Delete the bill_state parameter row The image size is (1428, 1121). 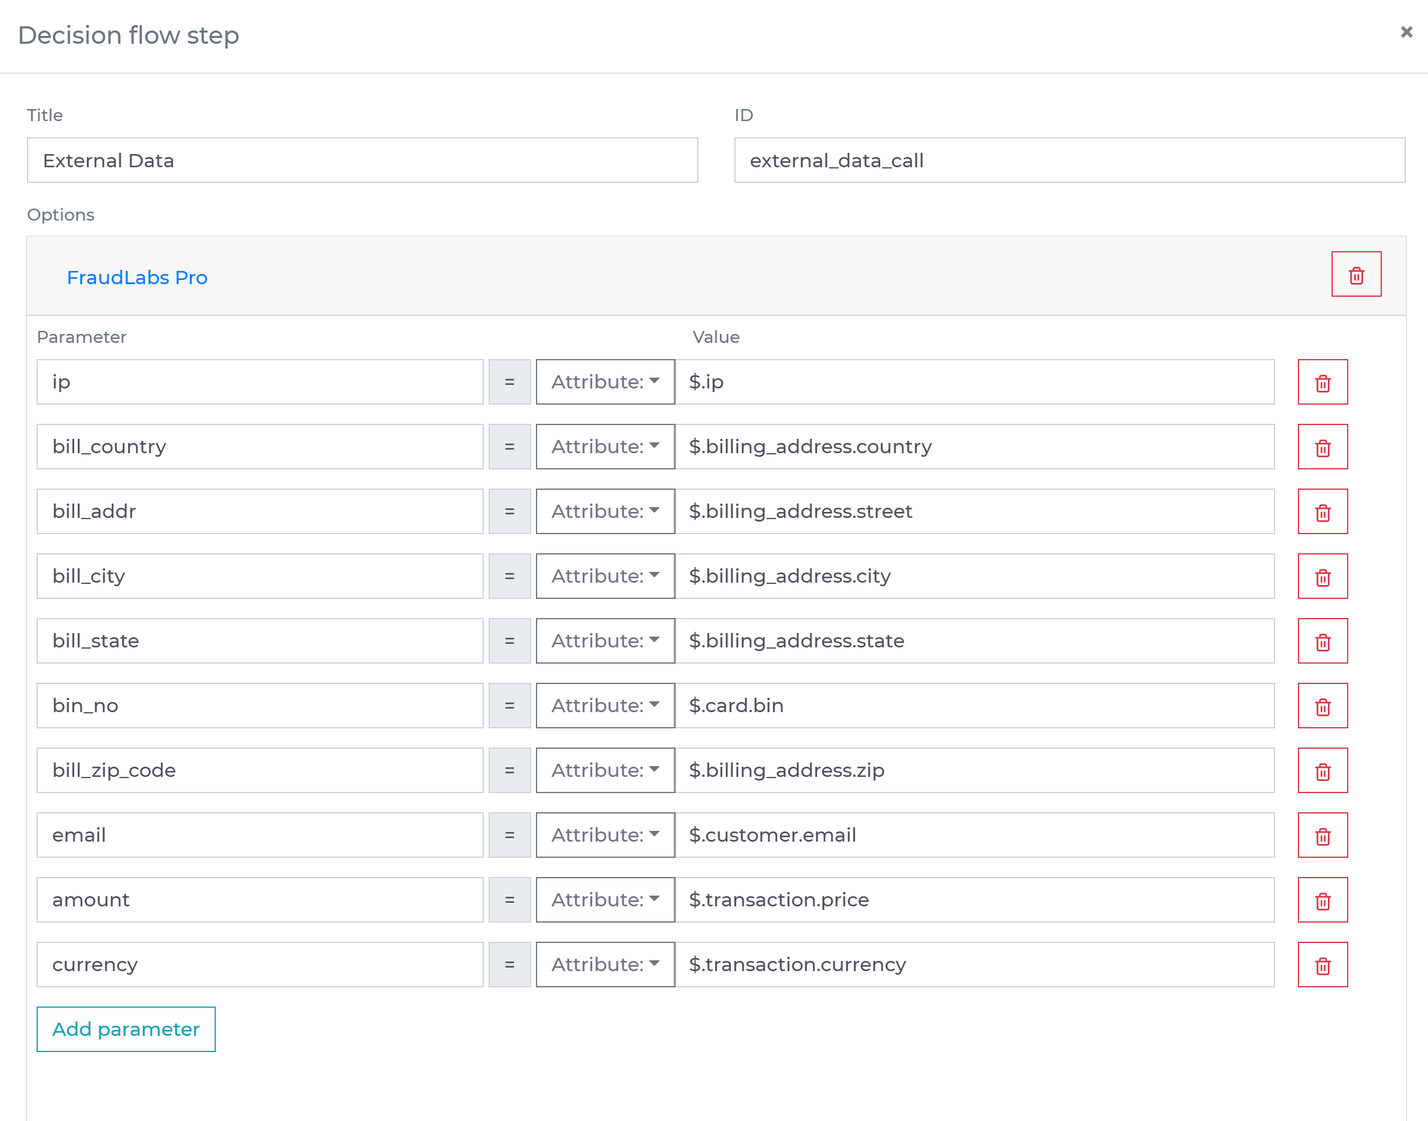(x=1322, y=641)
